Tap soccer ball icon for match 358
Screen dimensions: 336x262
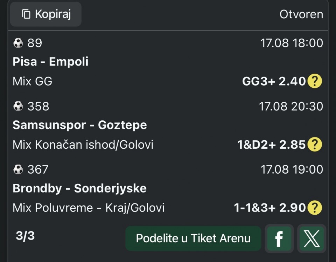[18, 106]
